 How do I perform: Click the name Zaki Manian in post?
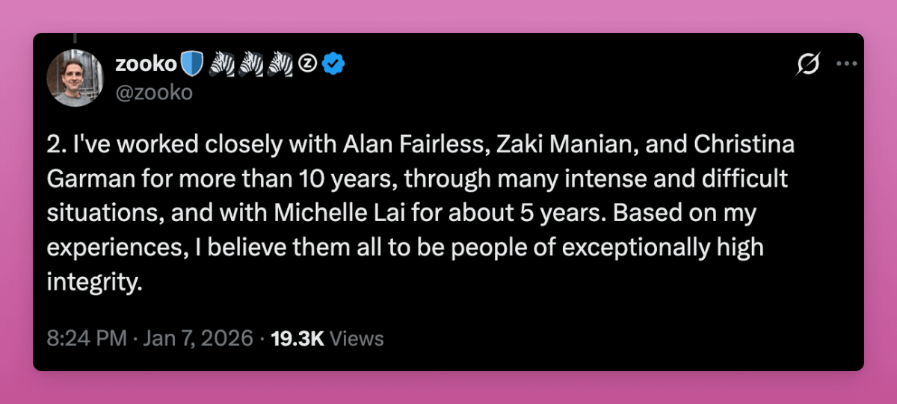[x=531, y=146]
